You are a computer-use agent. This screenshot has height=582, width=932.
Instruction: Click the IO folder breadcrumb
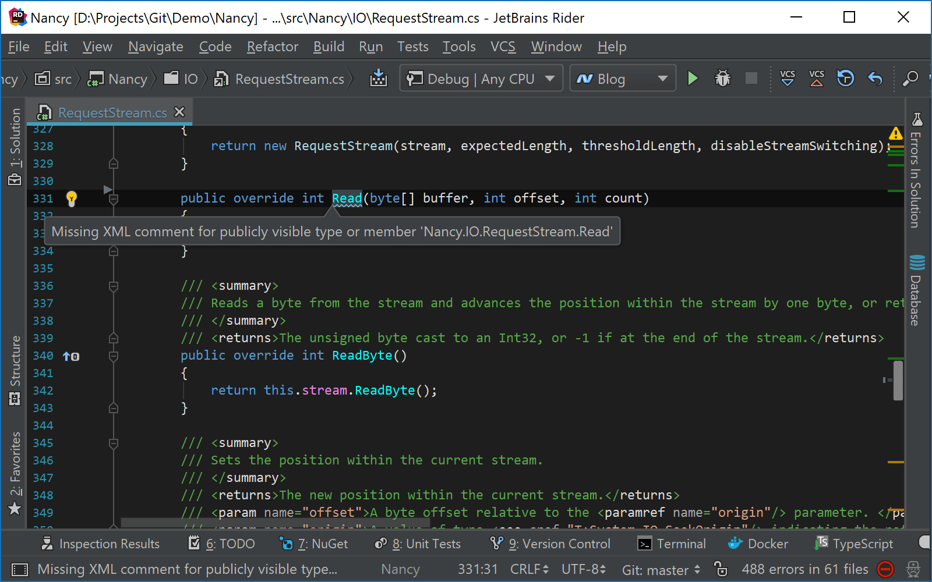[x=181, y=79]
